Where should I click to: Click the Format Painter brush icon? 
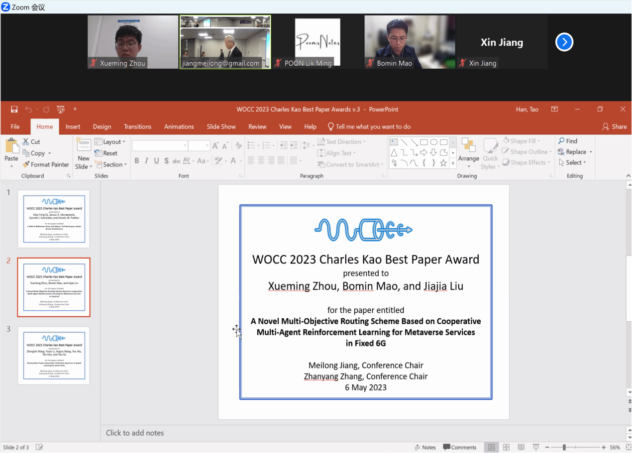pos(26,165)
